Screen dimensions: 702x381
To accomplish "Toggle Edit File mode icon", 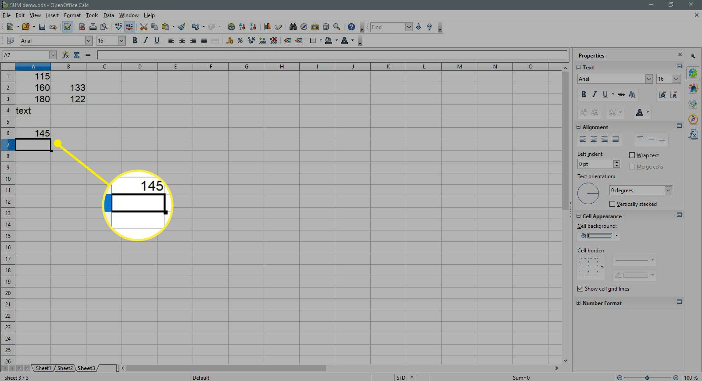I will tap(68, 27).
